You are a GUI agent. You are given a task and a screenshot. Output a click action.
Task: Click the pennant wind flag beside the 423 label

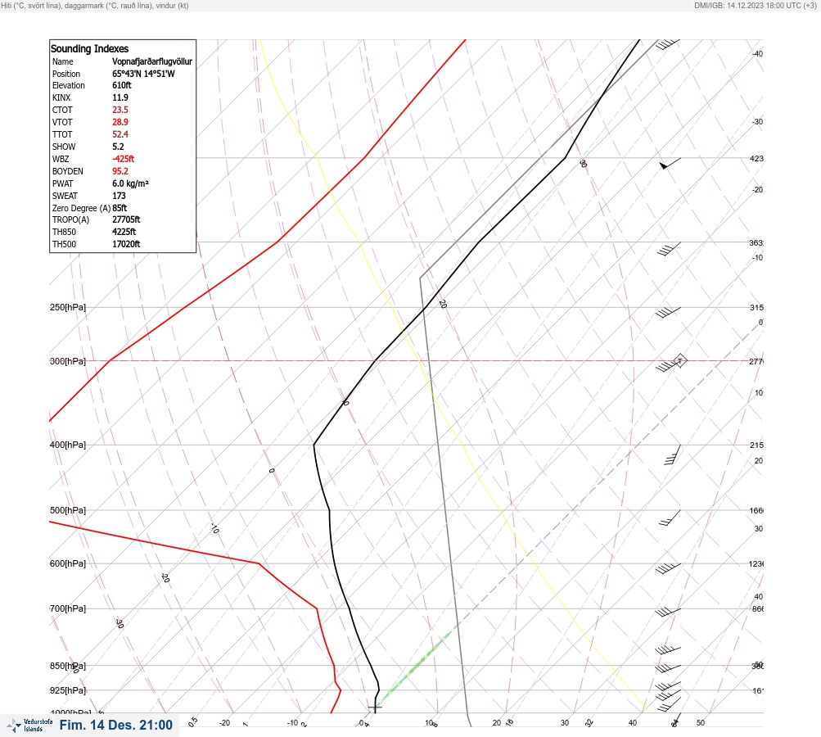click(670, 164)
